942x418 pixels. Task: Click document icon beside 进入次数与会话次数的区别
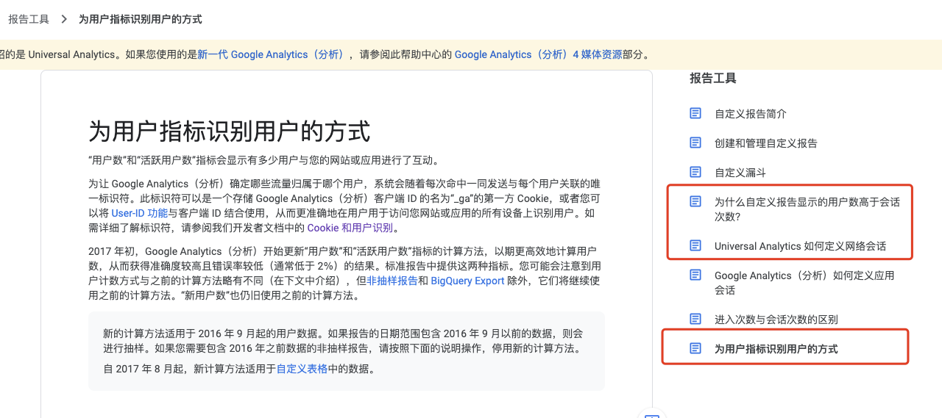coord(695,319)
